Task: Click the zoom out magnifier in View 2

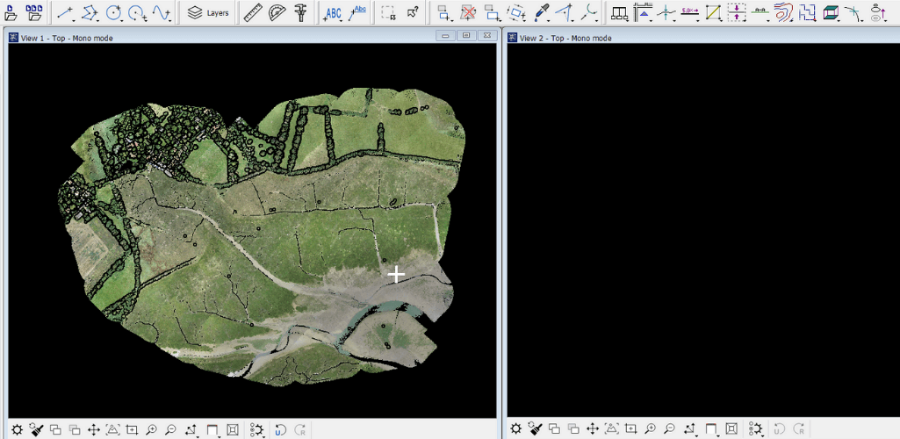Action: pos(669,429)
